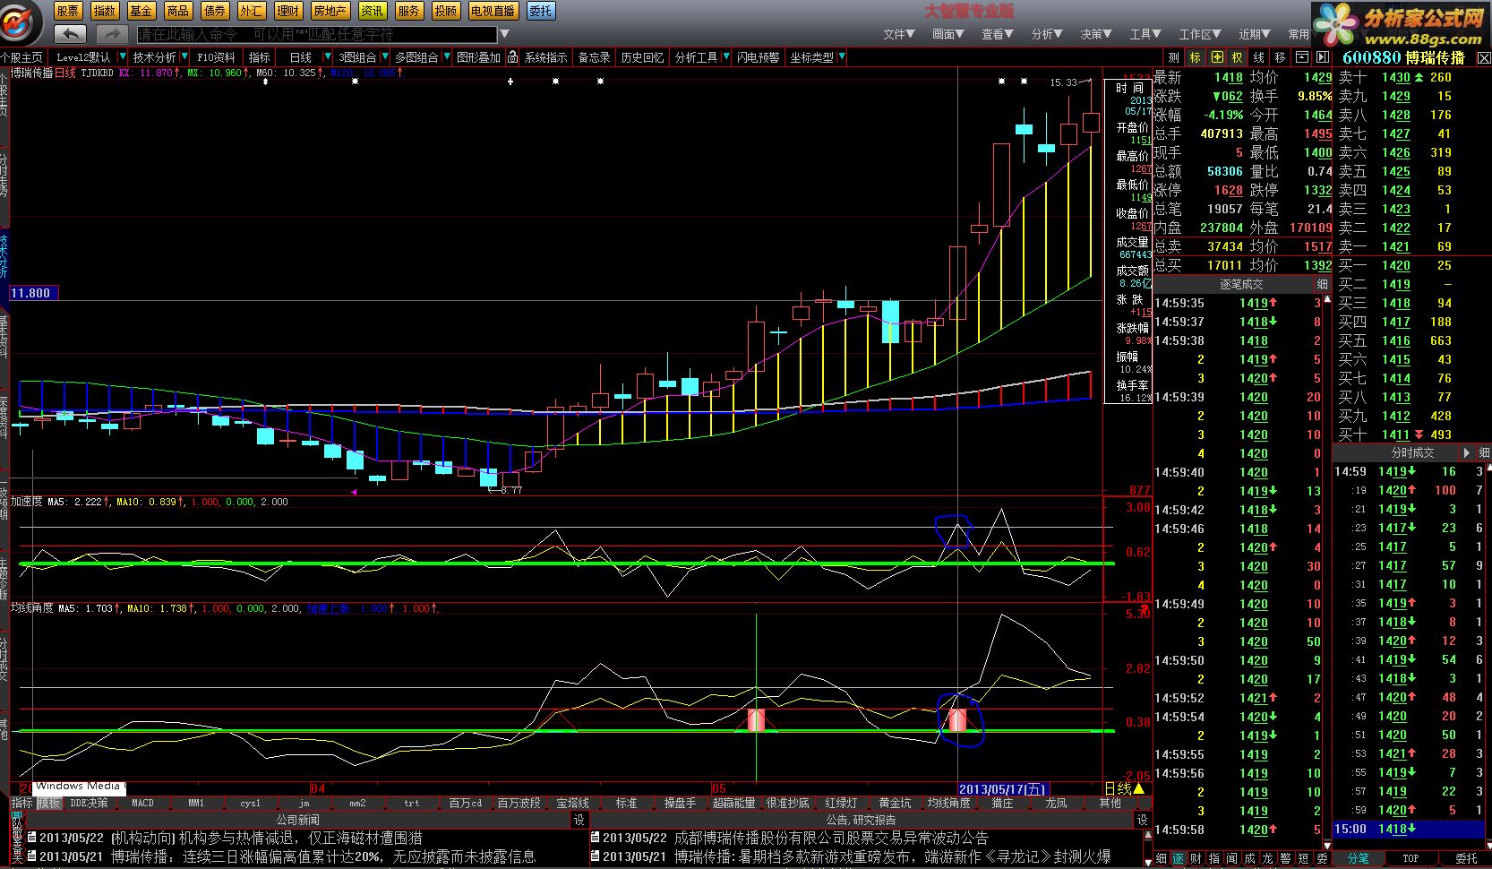Open settings 设 for 公告,研究报告 panel

tap(1142, 820)
